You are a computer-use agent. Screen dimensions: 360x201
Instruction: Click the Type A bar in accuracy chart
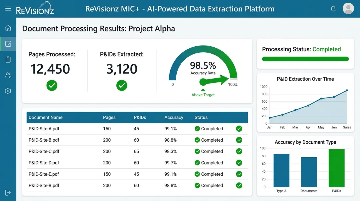click(281, 170)
